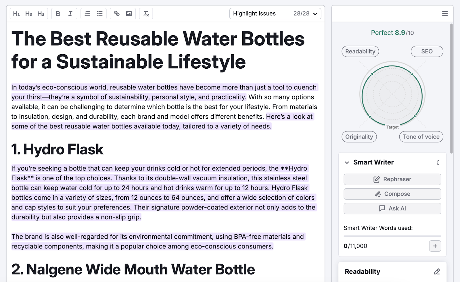Screen dimensions: 460x282
Task: Insert a link using the link icon
Action: pyautogui.click(x=117, y=13)
